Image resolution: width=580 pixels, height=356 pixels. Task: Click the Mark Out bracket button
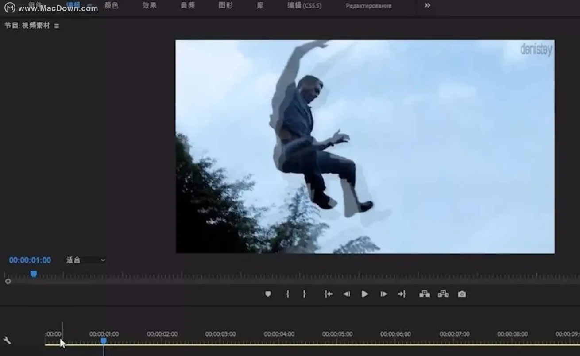[x=304, y=294]
